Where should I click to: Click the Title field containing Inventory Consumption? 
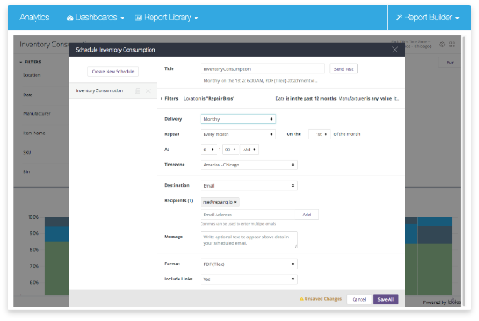pyautogui.click(x=262, y=69)
